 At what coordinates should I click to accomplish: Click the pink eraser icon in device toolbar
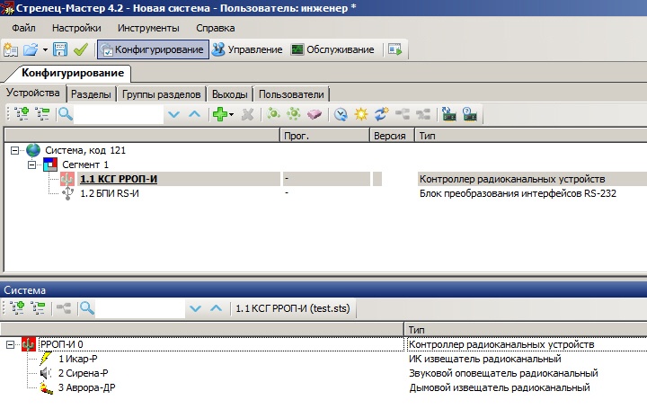tap(314, 114)
